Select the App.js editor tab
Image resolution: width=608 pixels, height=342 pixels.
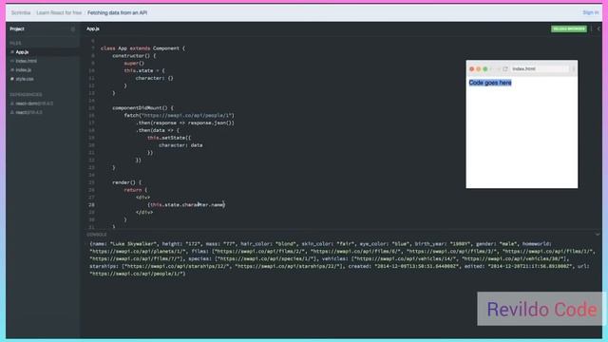93,28
